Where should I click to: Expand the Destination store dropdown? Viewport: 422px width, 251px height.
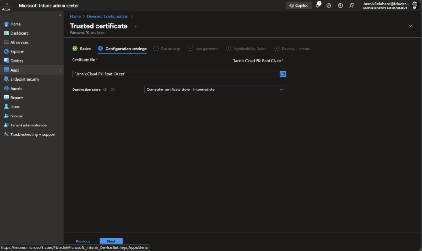[x=215, y=90]
